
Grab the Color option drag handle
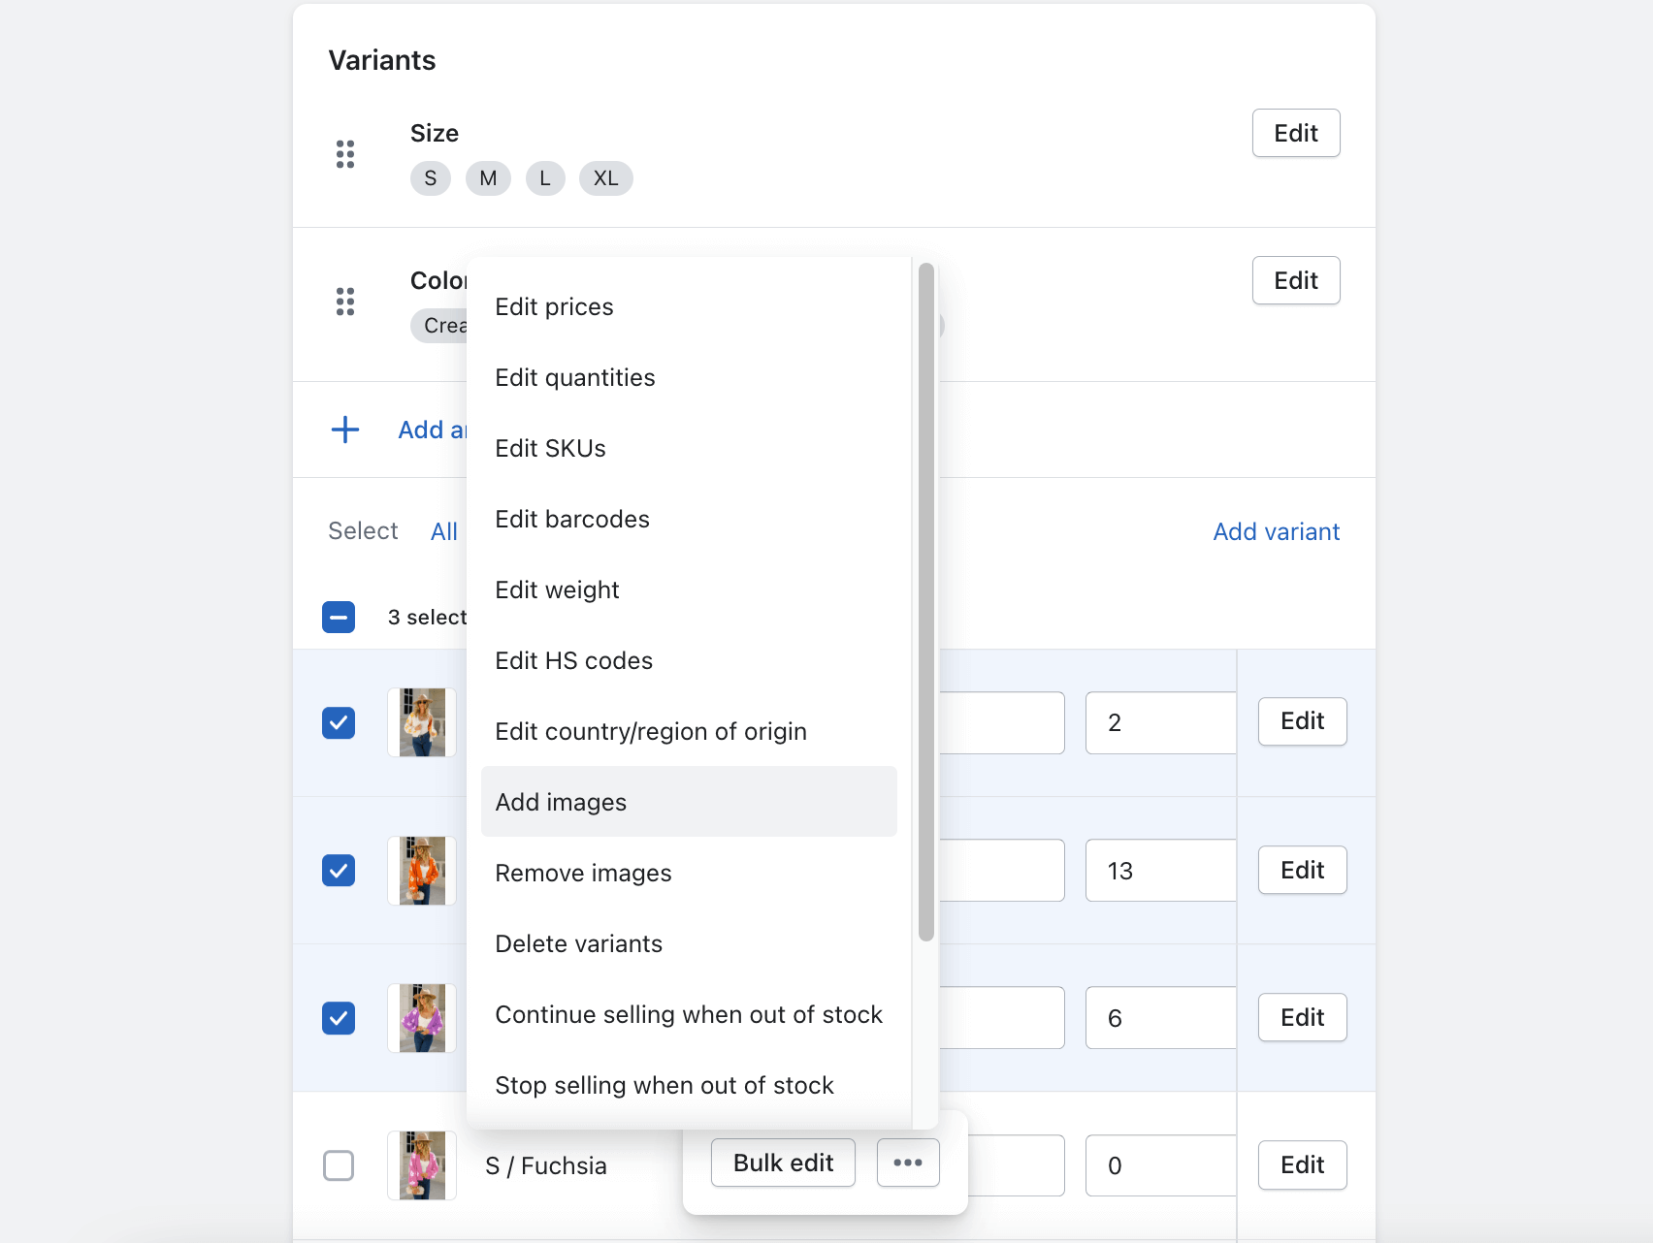(345, 302)
